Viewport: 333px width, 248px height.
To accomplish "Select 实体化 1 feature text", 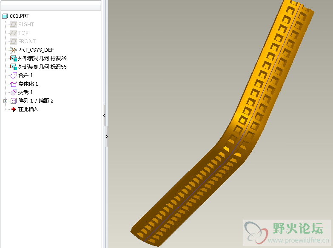I will (28, 84).
